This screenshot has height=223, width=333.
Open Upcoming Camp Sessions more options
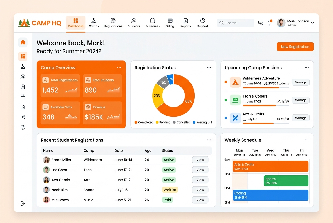point(307,68)
